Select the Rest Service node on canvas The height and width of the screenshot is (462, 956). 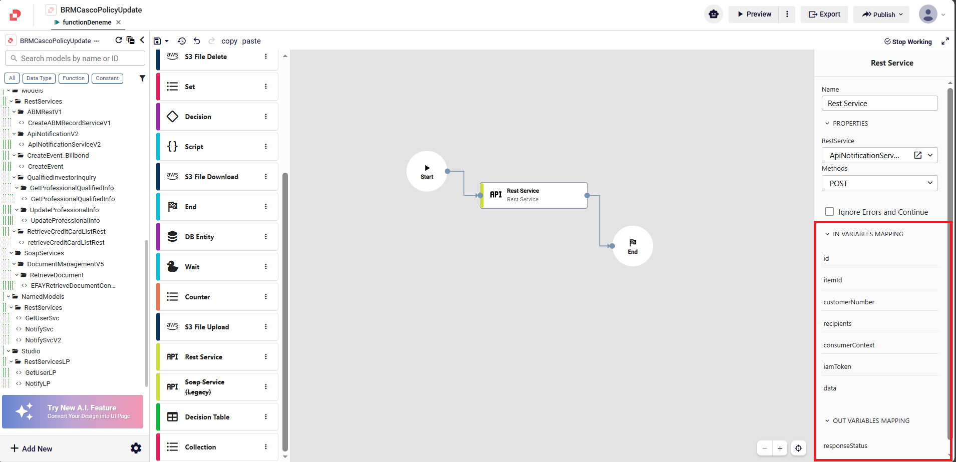(x=533, y=195)
